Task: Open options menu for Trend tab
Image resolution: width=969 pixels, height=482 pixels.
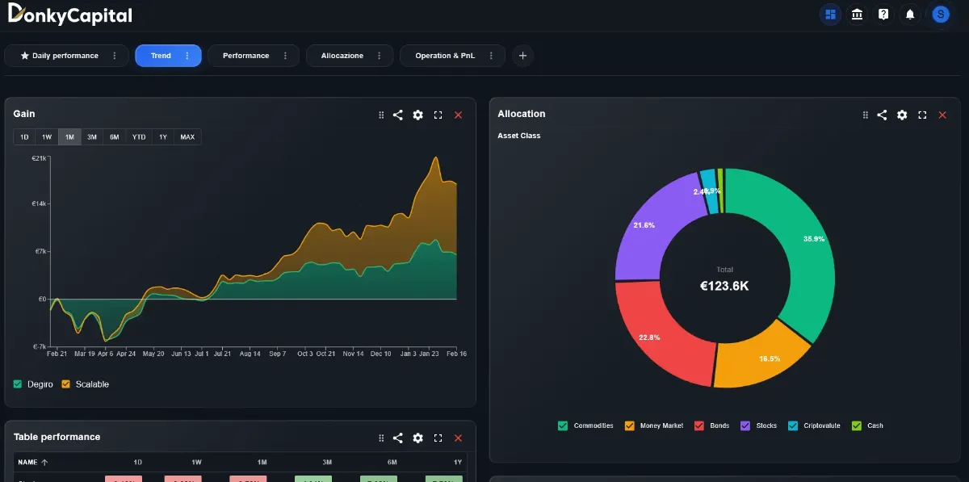Action: (187, 56)
